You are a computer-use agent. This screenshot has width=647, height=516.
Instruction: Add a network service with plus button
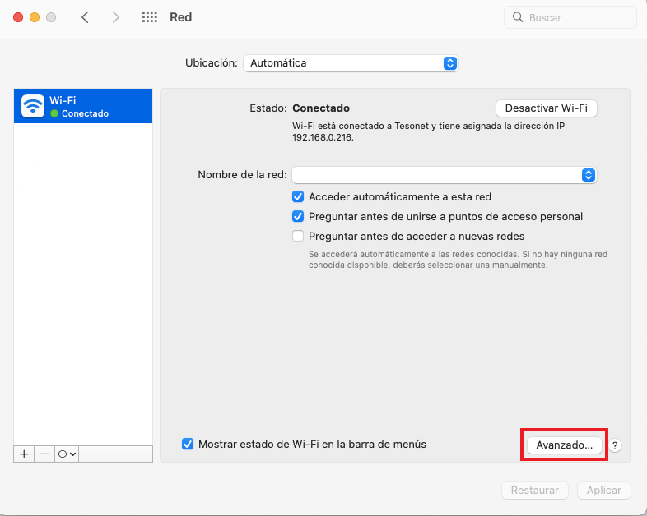pyautogui.click(x=24, y=454)
